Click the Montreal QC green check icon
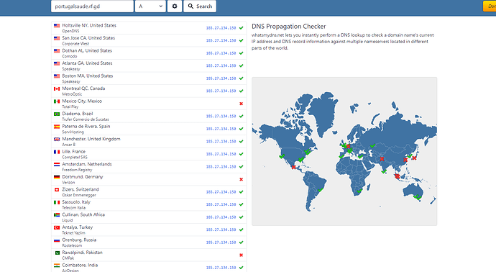This screenshot has height=272, width=496. tap(242, 91)
